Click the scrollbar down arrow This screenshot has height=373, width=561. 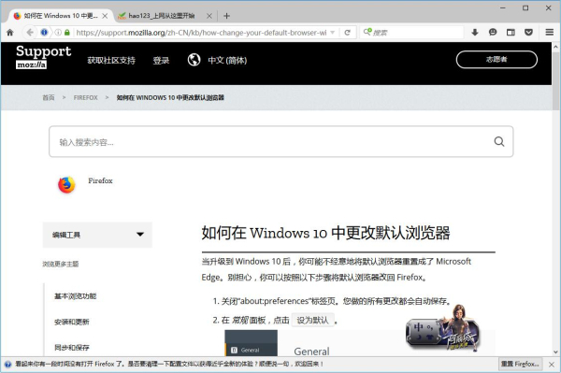tap(555, 351)
